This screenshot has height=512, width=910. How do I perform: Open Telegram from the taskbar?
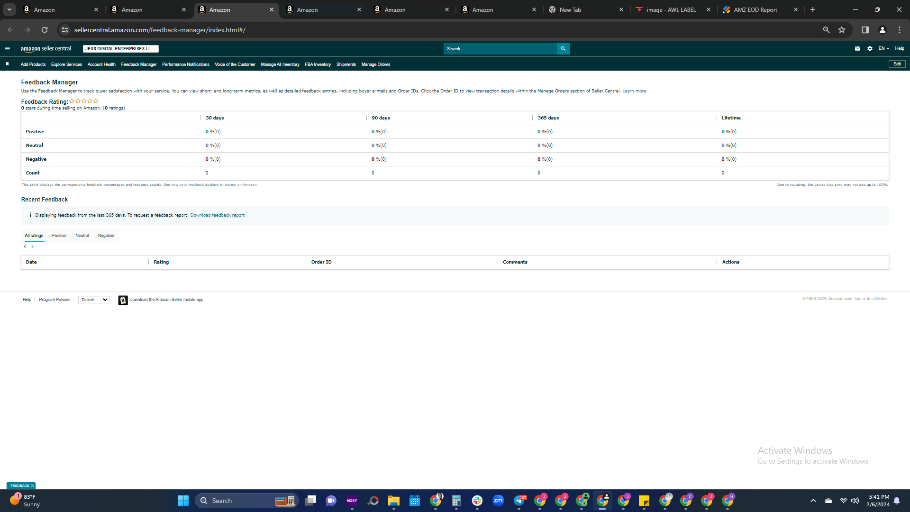[519, 501]
